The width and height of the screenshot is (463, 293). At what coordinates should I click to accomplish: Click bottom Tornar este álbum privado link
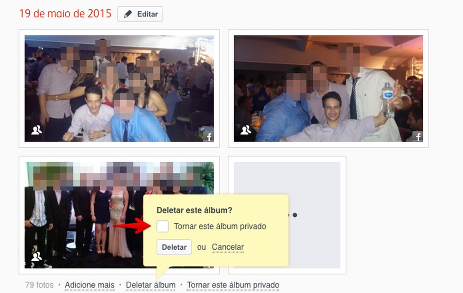[x=233, y=285]
